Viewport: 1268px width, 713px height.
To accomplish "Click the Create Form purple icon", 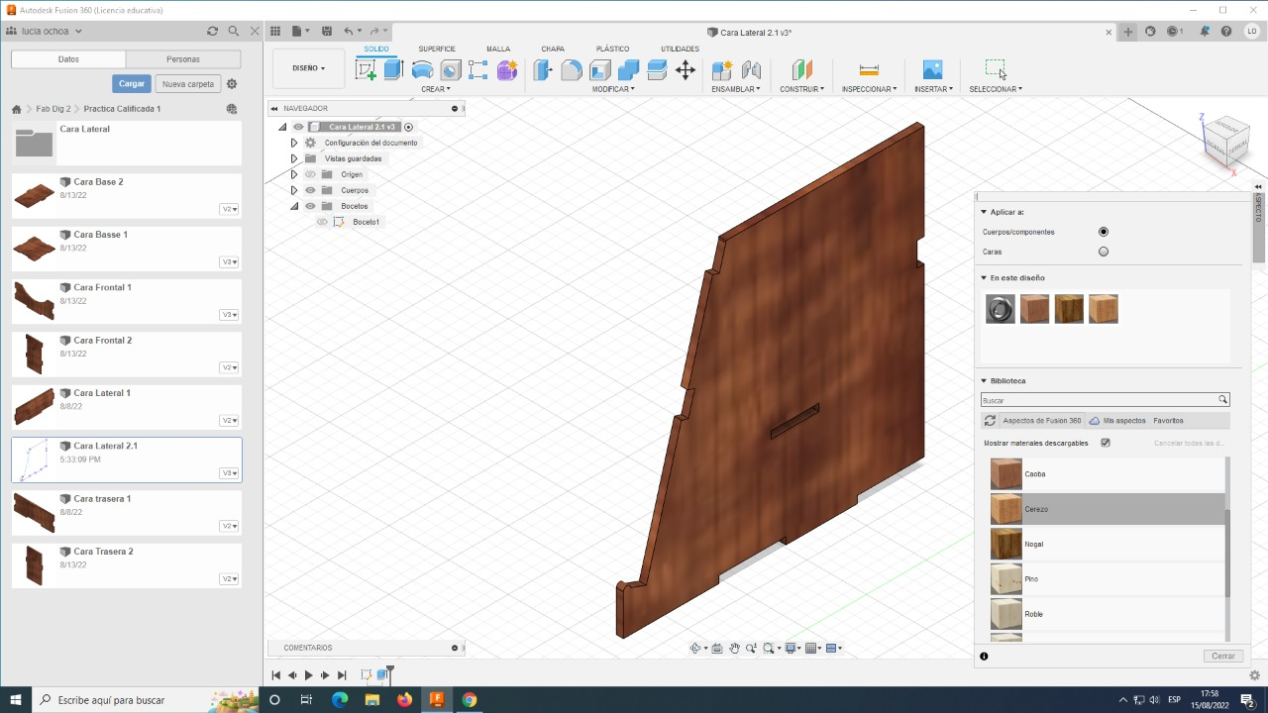I will pyautogui.click(x=507, y=69).
